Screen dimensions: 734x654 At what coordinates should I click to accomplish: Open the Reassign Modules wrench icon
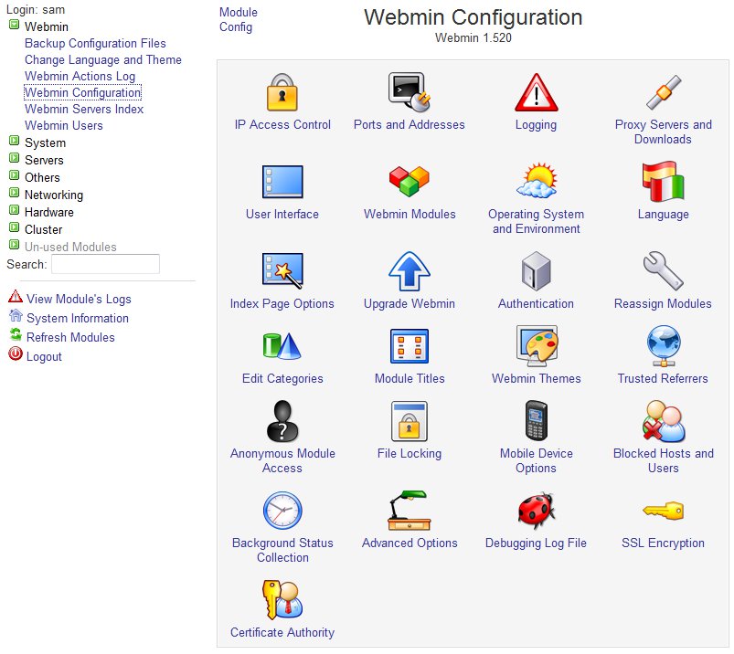tap(663, 271)
